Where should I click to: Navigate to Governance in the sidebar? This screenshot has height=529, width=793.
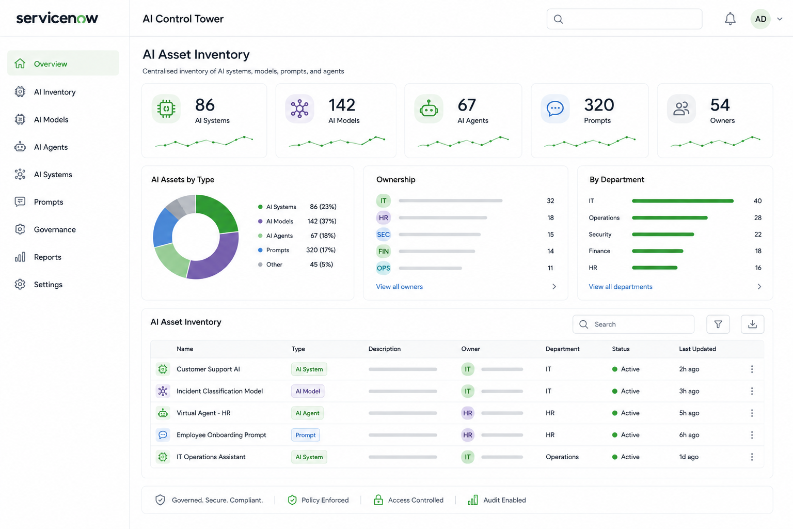coord(55,229)
